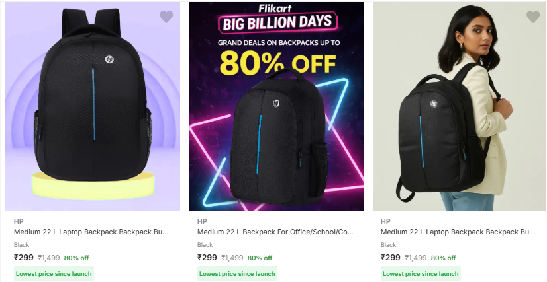Select the HP brand label of the first product
The width and height of the screenshot is (547, 282).
tap(19, 221)
